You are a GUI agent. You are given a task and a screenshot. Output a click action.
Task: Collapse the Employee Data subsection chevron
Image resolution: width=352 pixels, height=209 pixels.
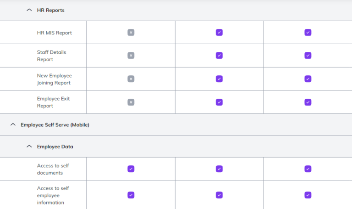[29, 147]
